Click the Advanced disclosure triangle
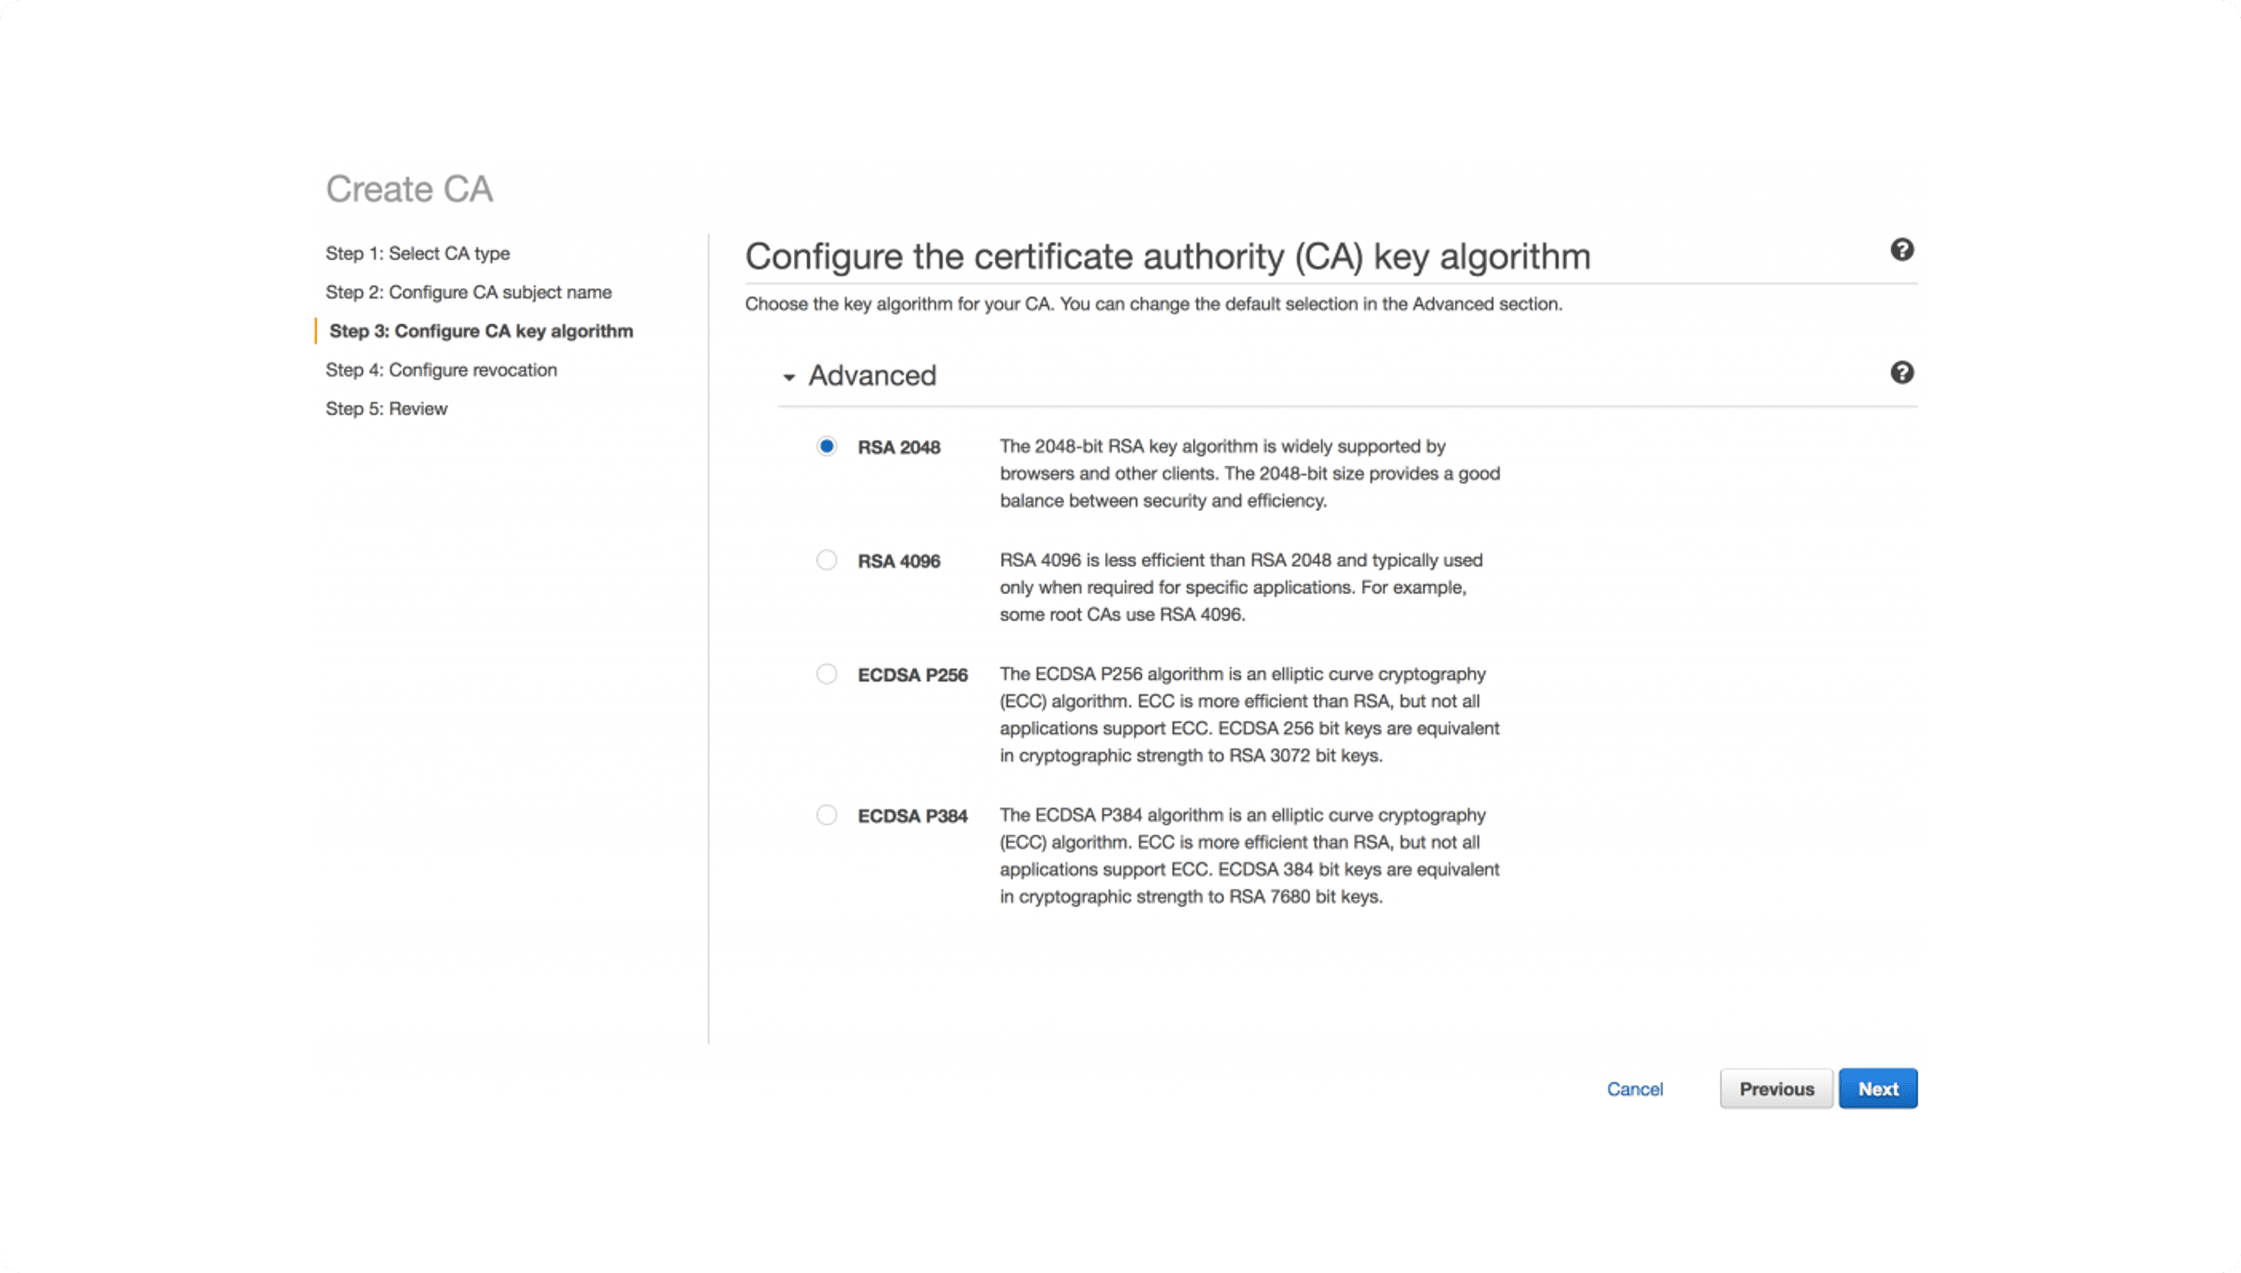2241x1273 pixels. 788,374
